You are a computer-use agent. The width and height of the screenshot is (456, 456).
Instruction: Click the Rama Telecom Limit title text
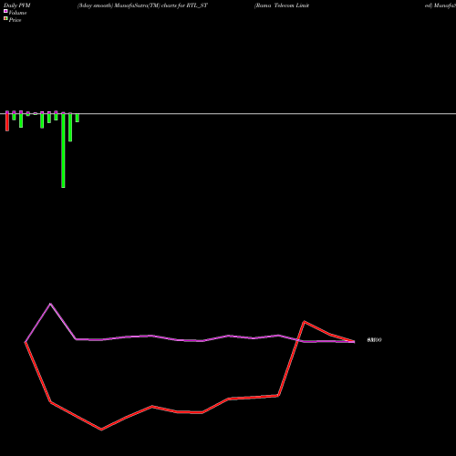tap(282, 5)
